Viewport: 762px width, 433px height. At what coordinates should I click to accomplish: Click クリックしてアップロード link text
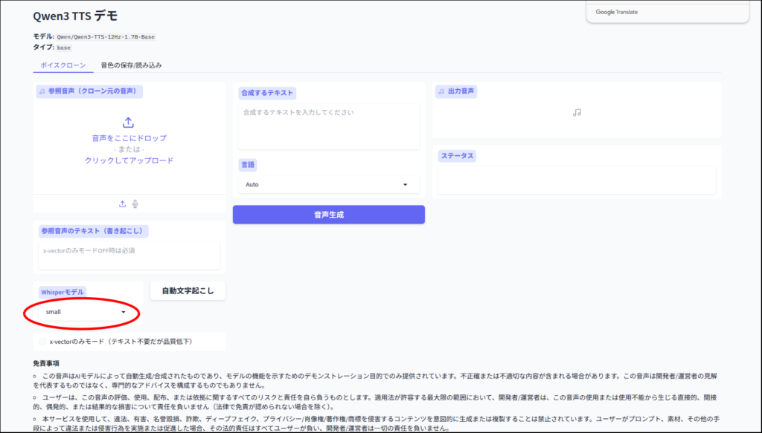pyautogui.click(x=129, y=160)
